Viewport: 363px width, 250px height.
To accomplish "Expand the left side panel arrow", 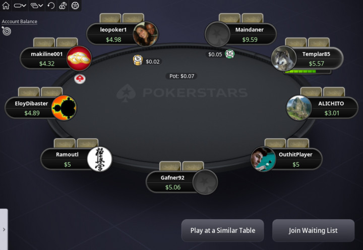I will tap(4, 229).
